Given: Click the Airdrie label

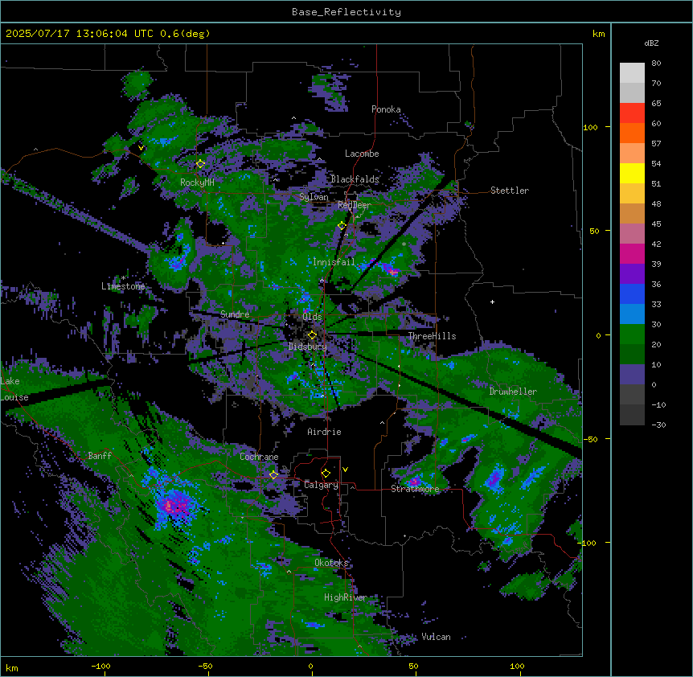Looking at the screenshot, I should pos(325,432).
